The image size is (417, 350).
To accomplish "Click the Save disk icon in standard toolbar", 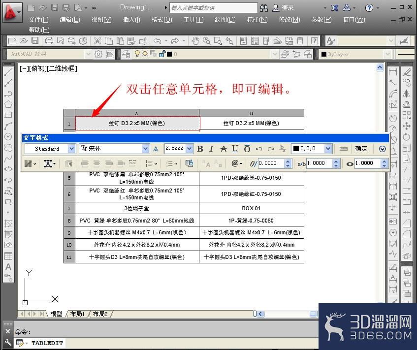I will [x=35, y=41].
